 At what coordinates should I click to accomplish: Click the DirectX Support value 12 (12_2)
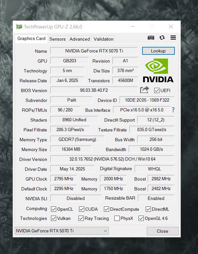(x=156, y=120)
